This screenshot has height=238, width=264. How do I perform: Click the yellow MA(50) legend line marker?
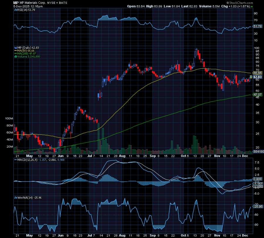pyautogui.click(x=16, y=50)
